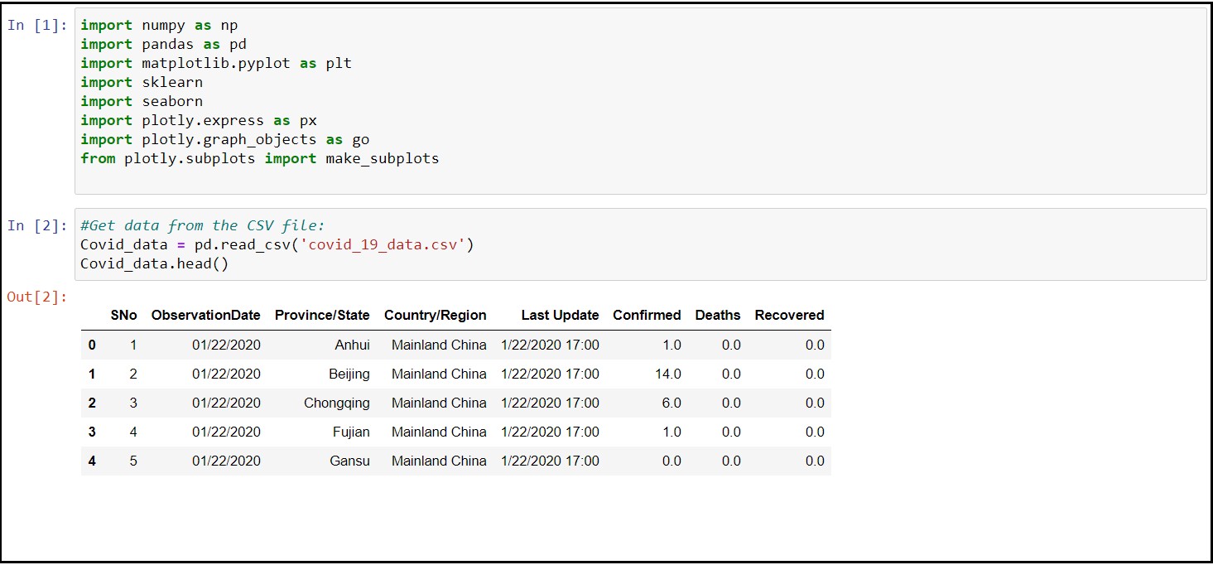
Task: Click Confirmed value 1.0 in Fujian row
Action: pyautogui.click(x=671, y=432)
